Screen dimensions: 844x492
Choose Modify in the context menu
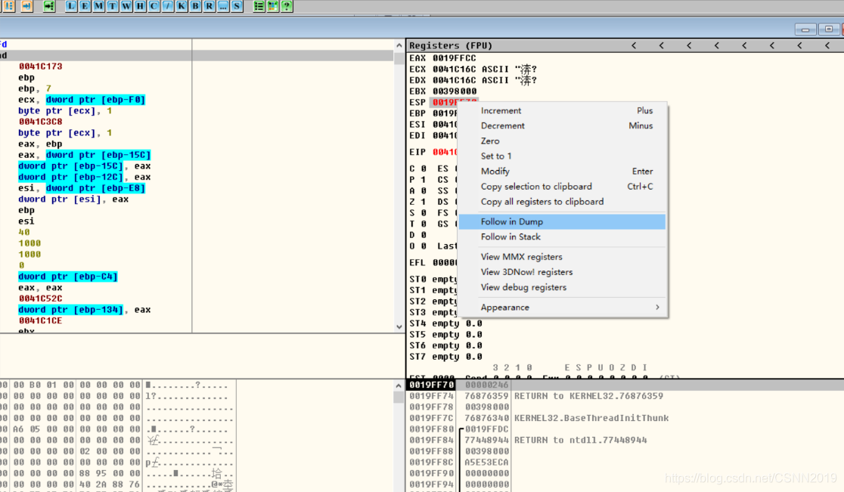(x=561, y=171)
